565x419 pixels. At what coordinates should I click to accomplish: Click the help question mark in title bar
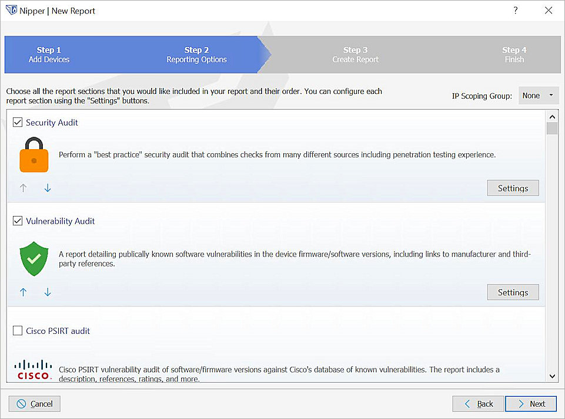(x=516, y=11)
